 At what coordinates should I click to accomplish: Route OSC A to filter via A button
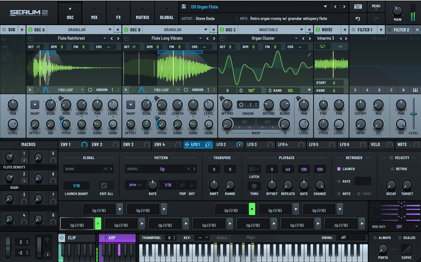pos(367,90)
